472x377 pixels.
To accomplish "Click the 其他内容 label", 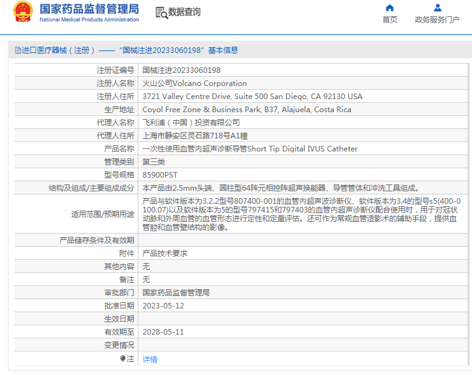I will [119, 267].
